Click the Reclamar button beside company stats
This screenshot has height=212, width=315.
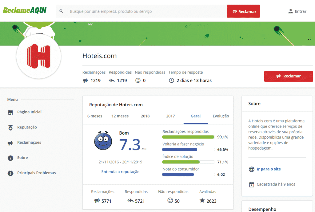(289, 76)
